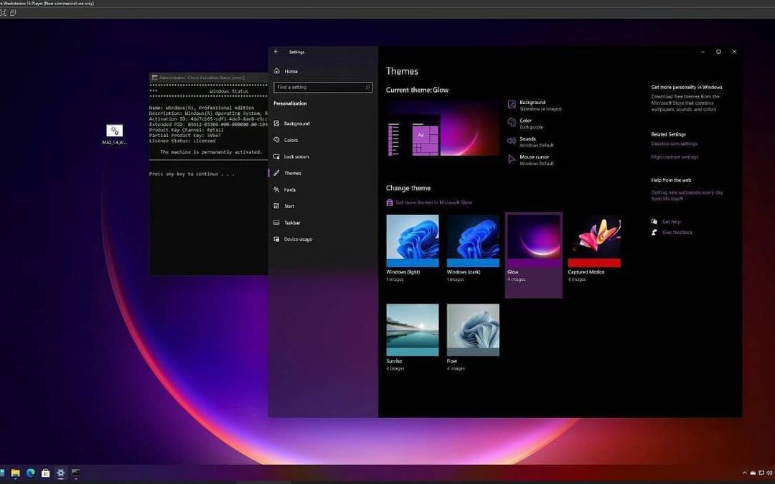The width and height of the screenshot is (775, 484).
Task: Launch Microsoft Edge from the taskbar
Action: point(31,473)
